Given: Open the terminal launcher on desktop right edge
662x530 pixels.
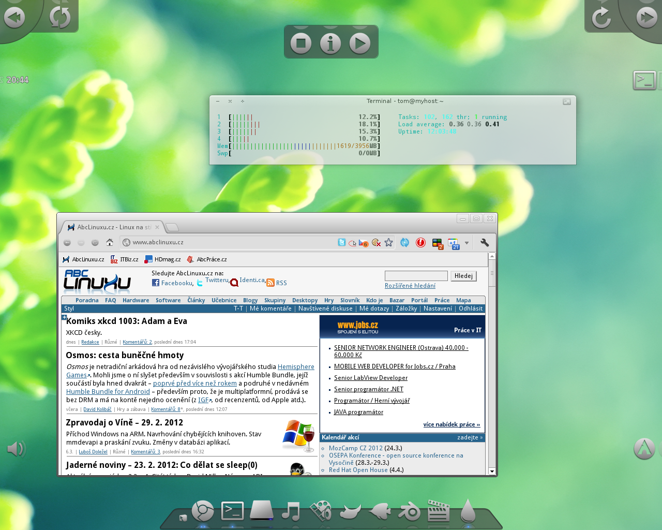Looking at the screenshot, I should pos(644,80).
